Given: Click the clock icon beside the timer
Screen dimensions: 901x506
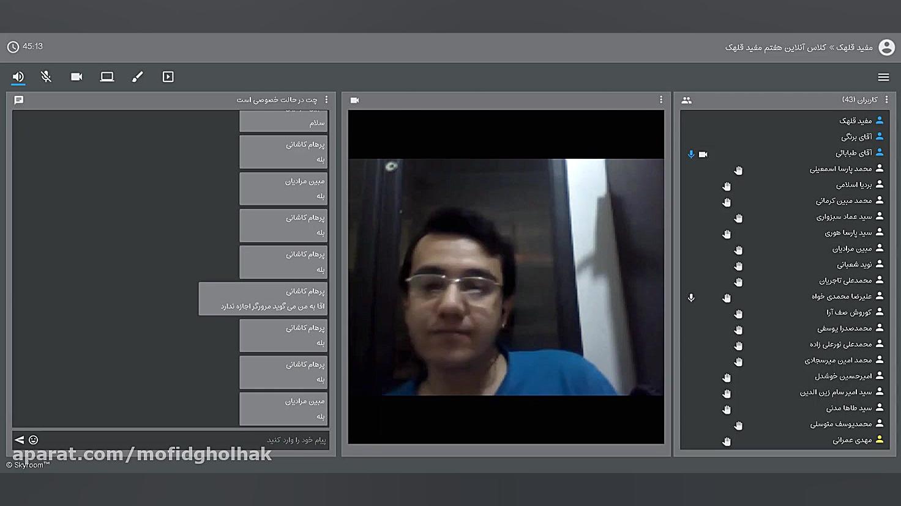Looking at the screenshot, I should 13,47.
